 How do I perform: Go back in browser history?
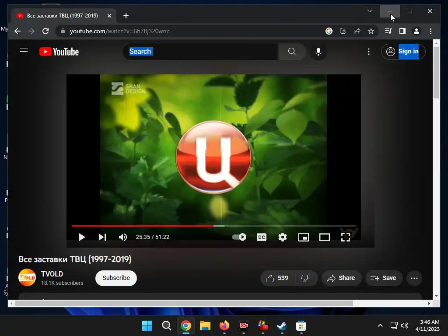(x=17, y=31)
